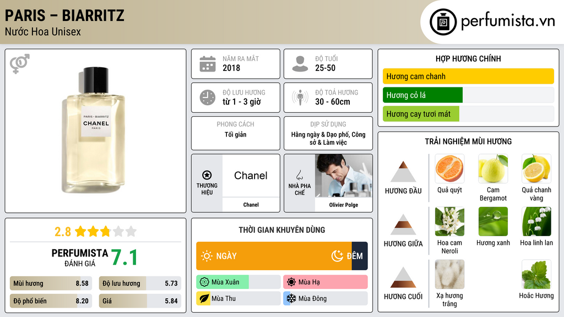Click the clock icon beside Độ lưu hương

pos(207,97)
